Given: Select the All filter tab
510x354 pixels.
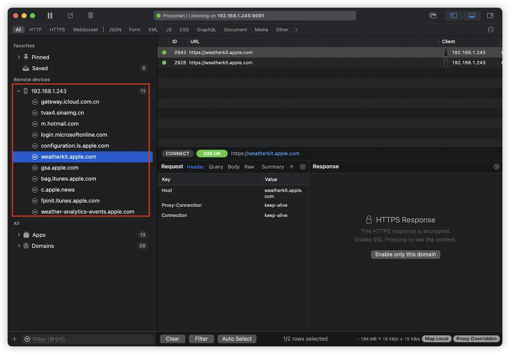Looking at the screenshot, I should pyautogui.click(x=19, y=30).
